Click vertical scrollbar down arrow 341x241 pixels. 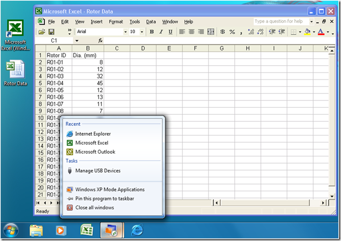point(332,196)
